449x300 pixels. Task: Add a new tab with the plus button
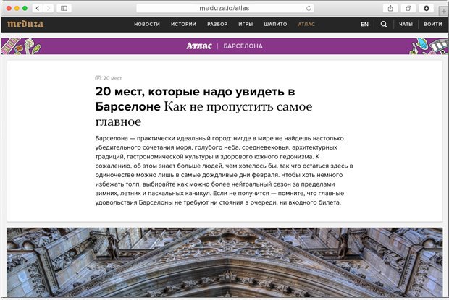(443, 12)
